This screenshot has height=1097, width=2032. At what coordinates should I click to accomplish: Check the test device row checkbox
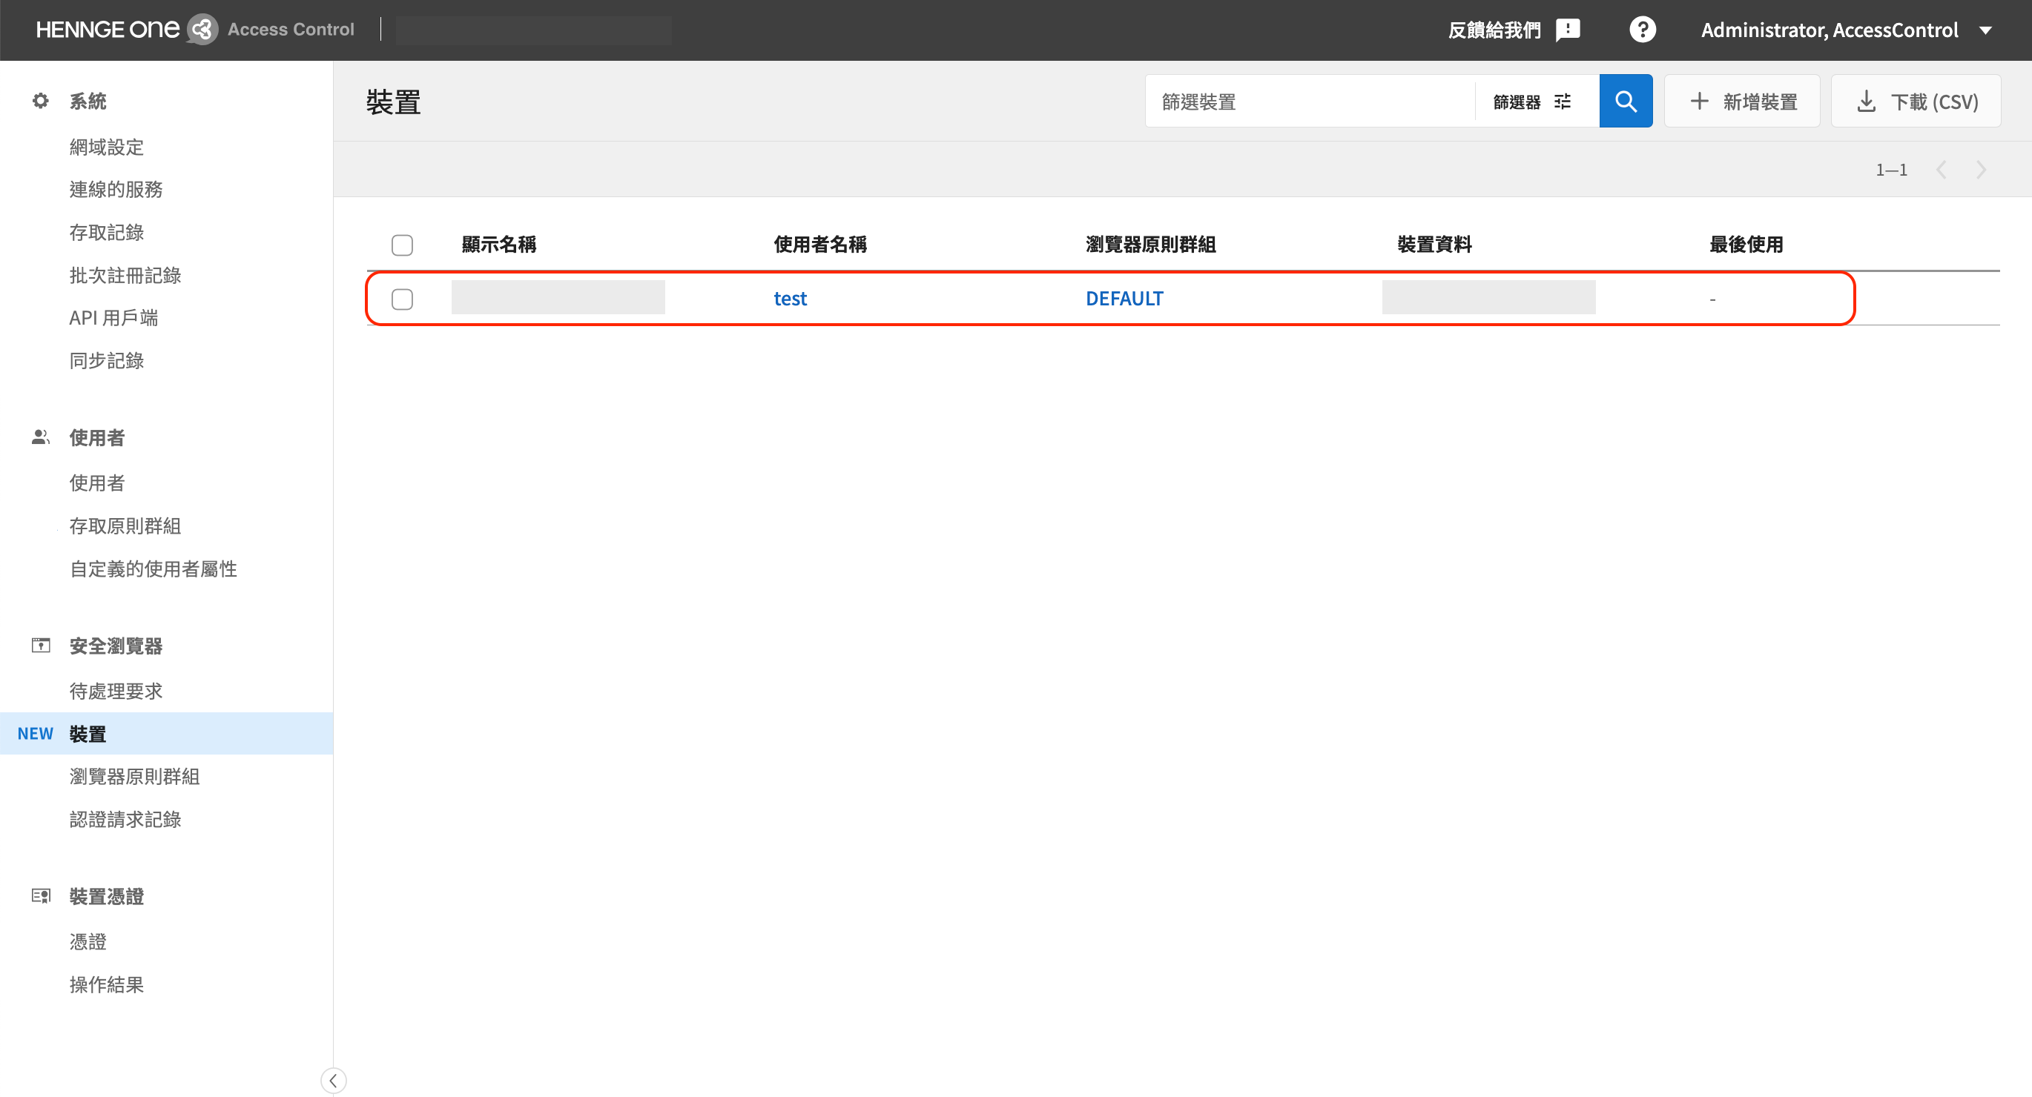402,299
